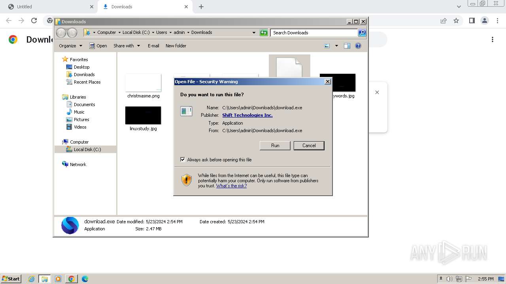Viewport: 506px width, 284px height.
Task: Open File Explorer taskbar icon
Action: pos(45,279)
